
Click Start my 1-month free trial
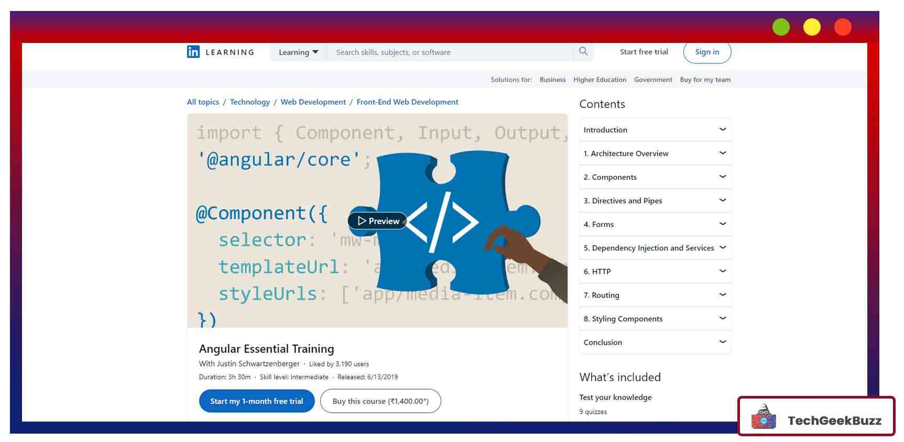click(x=256, y=401)
